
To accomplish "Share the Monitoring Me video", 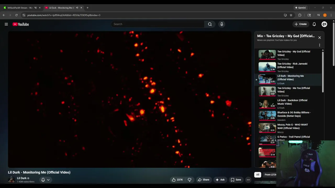I will point(203,180).
